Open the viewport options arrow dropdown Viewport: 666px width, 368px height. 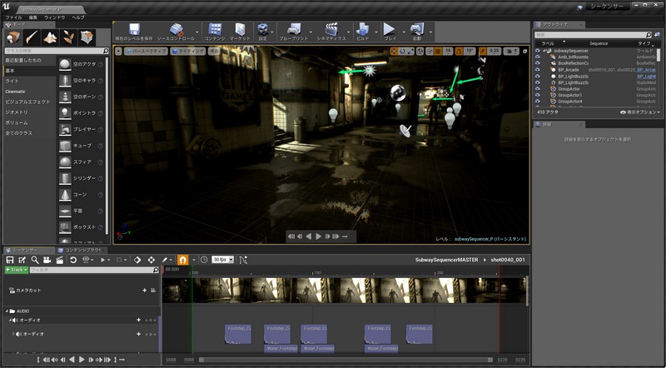[x=118, y=51]
